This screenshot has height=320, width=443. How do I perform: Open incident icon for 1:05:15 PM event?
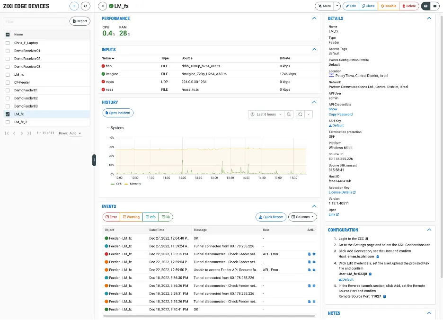click(309, 254)
